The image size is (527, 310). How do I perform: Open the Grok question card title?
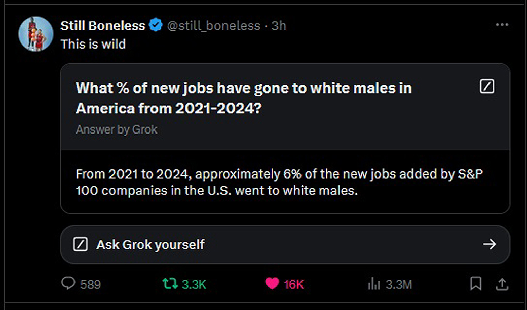tap(243, 98)
